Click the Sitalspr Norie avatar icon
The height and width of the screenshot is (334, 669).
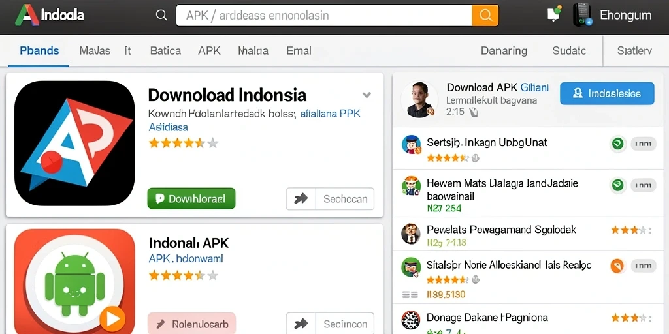pos(412,267)
